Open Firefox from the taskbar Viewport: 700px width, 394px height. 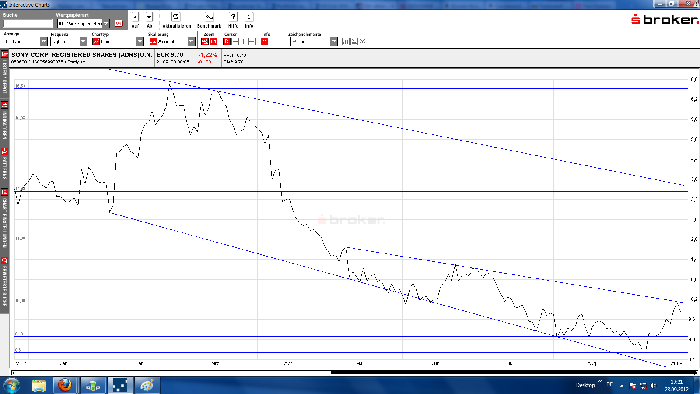point(65,385)
